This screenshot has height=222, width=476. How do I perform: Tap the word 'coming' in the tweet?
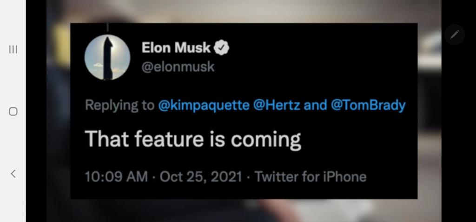pos(265,140)
